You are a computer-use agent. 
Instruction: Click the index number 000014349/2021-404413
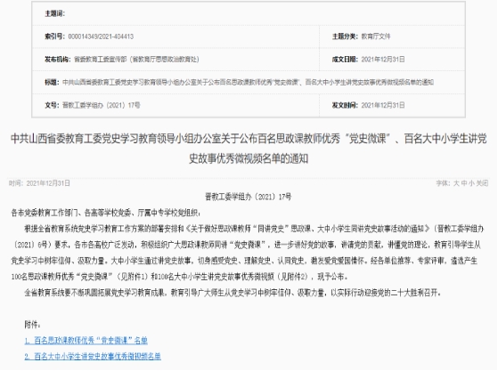click(x=101, y=36)
